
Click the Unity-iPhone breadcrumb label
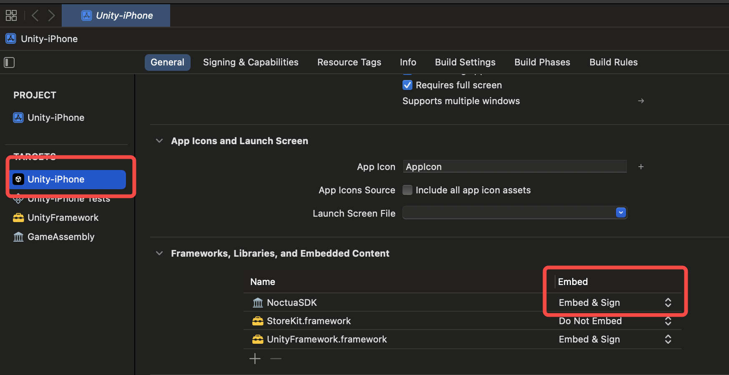49,39
